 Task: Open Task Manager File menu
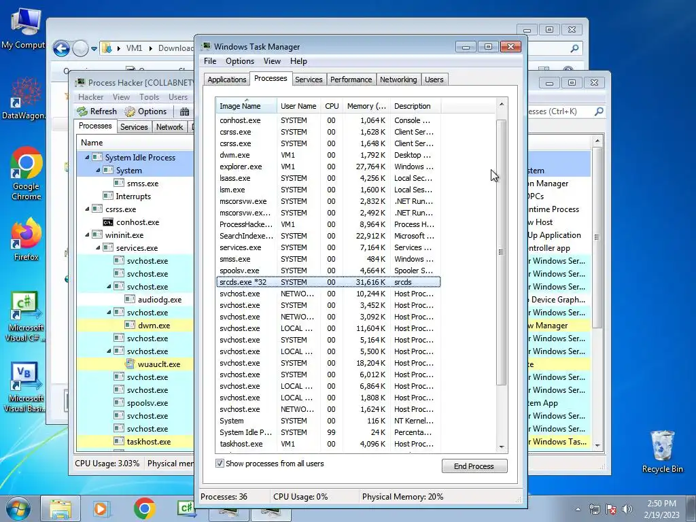click(210, 61)
